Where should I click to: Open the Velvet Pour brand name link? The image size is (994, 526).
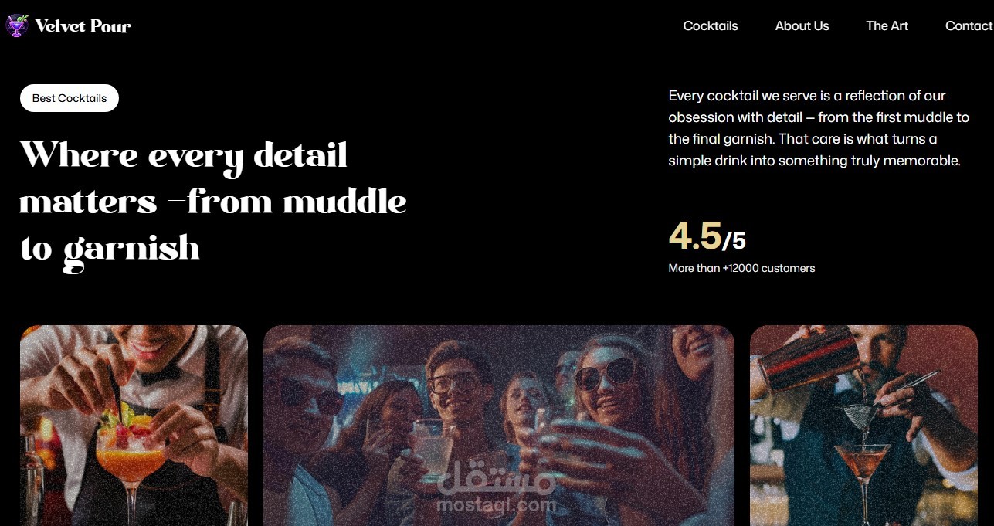pyautogui.click(x=83, y=26)
